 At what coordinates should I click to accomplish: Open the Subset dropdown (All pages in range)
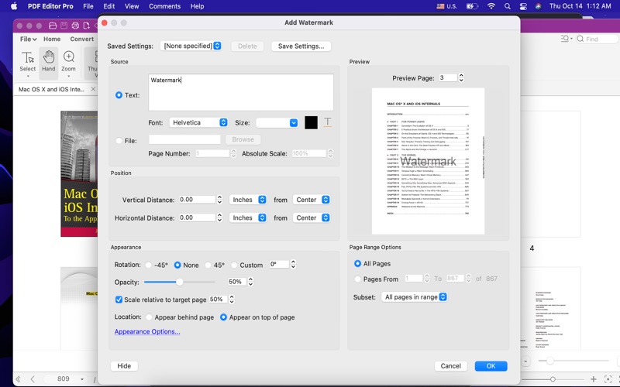(414, 297)
